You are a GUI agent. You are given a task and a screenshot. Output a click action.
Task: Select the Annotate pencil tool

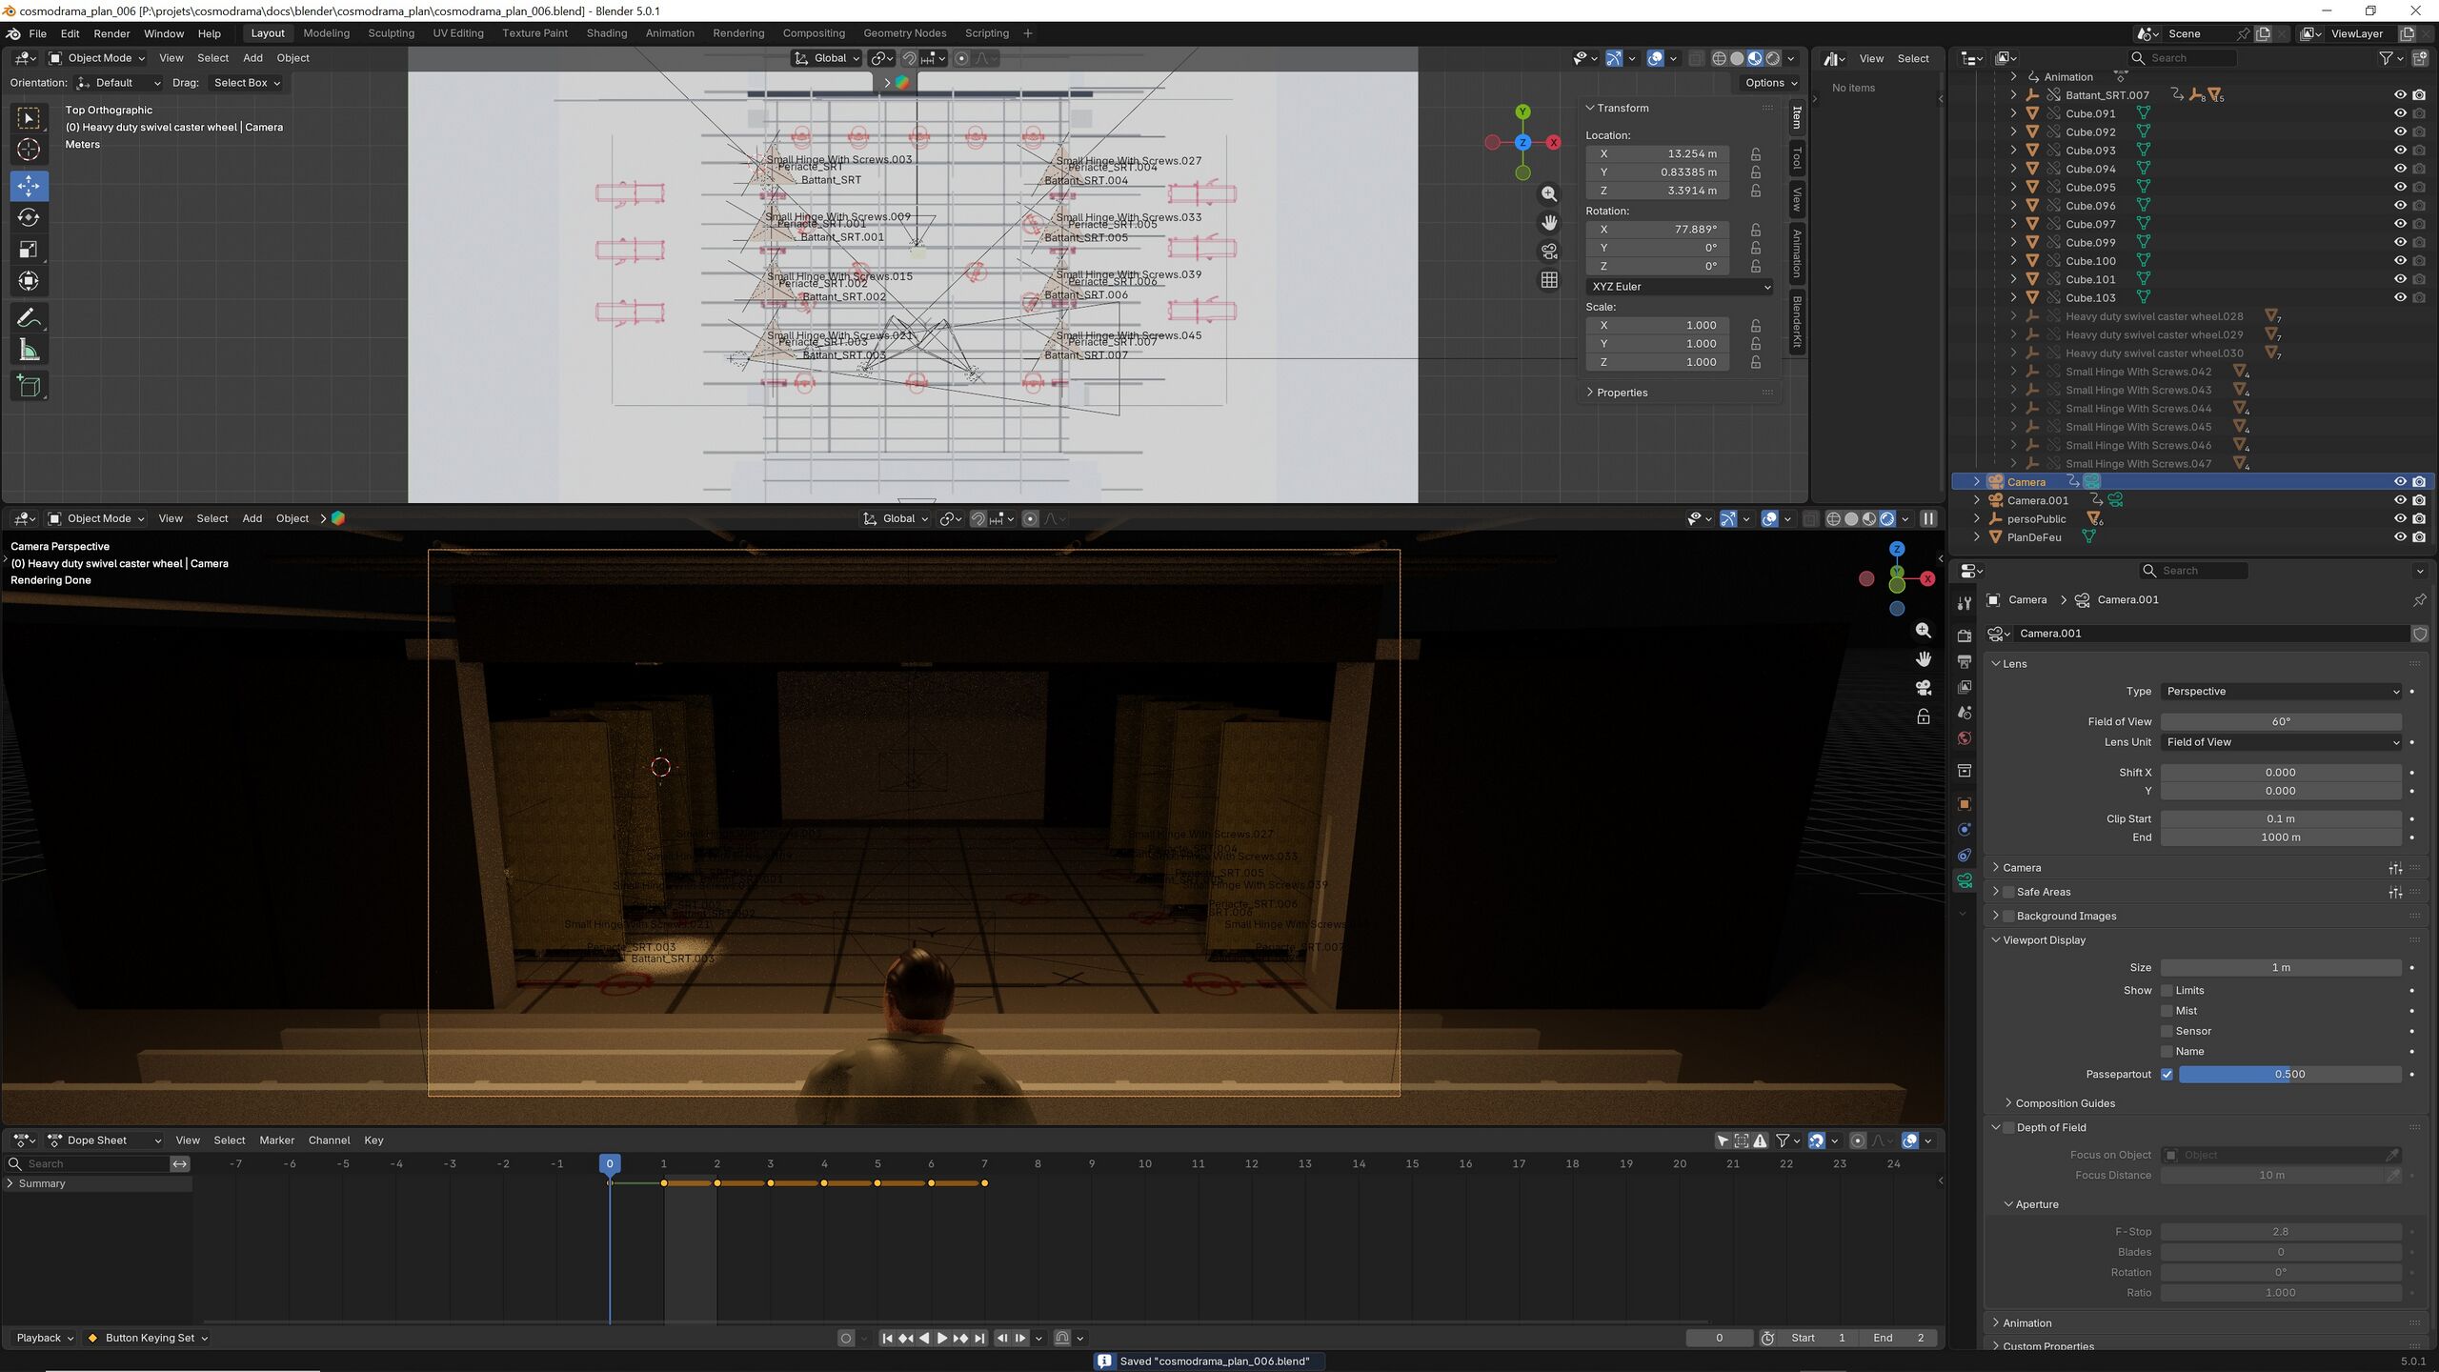tap(29, 317)
